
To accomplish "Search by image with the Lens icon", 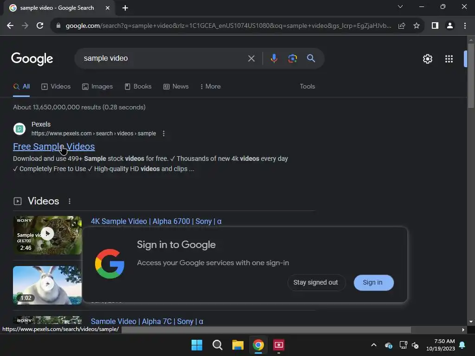I will [x=293, y=58].
